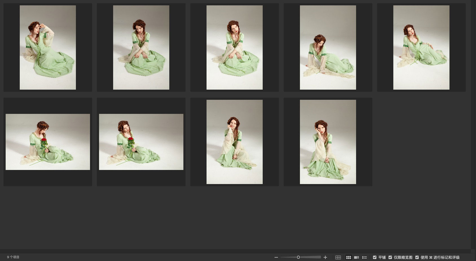Image resolution: width=476 pixels, height=261 pixels.
Task: Select photo of woman touching her forehead
Action: pyautogui.click(x=48, y=47)
